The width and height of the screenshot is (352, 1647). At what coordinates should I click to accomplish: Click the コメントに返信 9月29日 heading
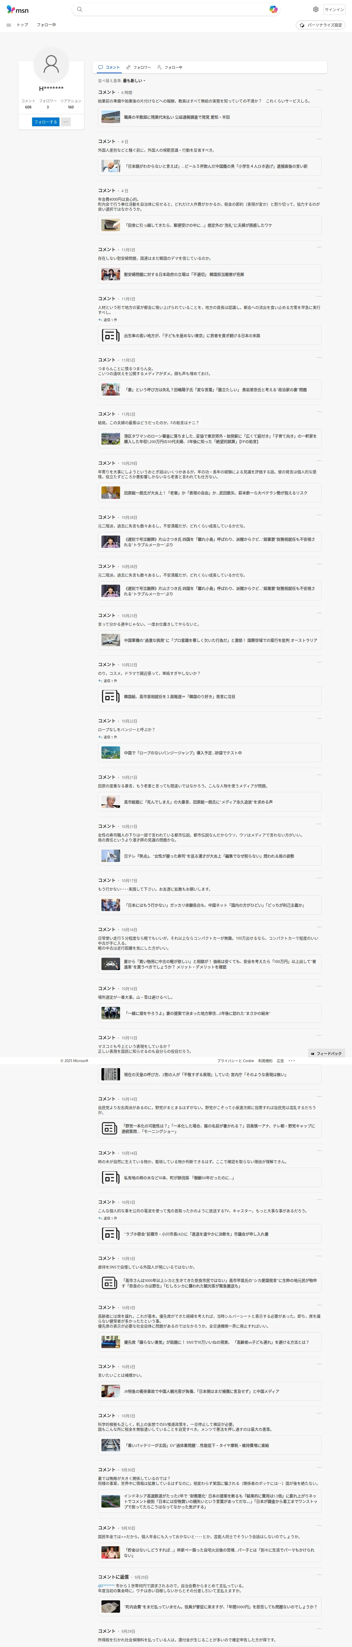113,1577
